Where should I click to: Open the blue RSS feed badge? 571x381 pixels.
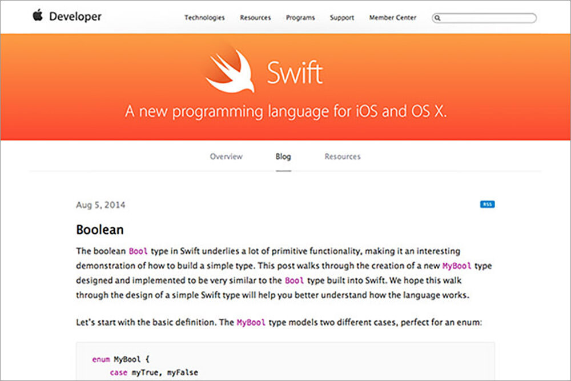click(x=487, y=204)
